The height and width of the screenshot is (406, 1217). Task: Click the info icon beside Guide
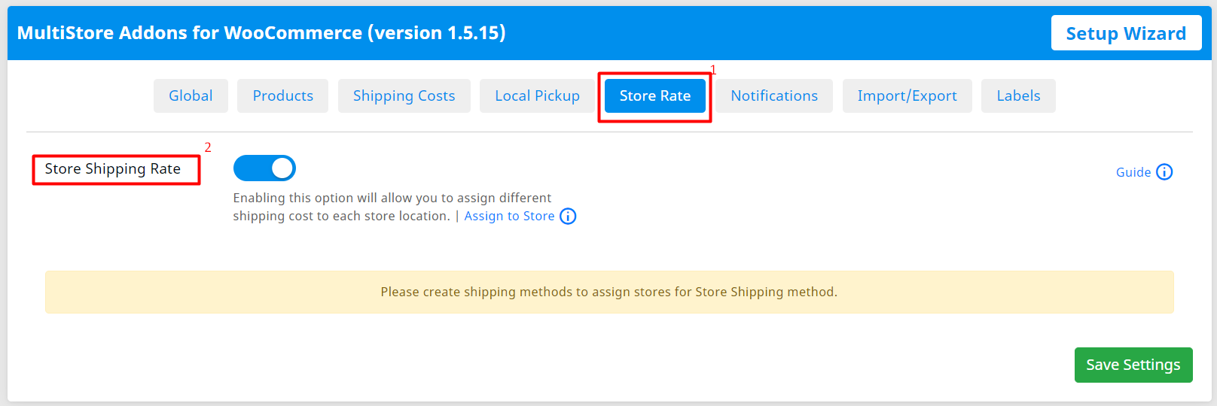(x=1164, y=172)
